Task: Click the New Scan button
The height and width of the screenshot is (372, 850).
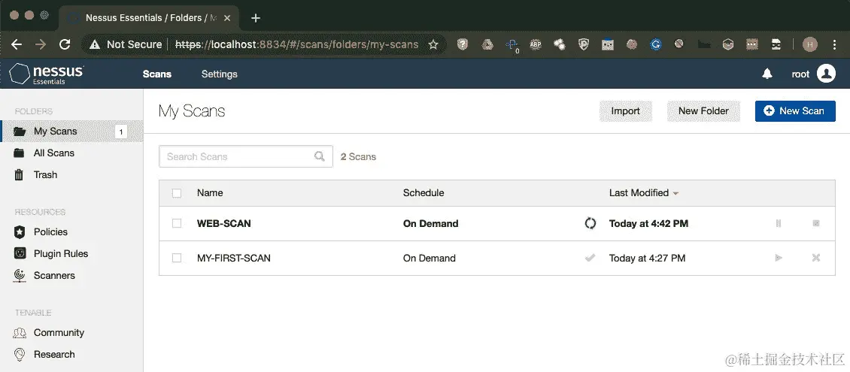Action: (x=794, y=111)
